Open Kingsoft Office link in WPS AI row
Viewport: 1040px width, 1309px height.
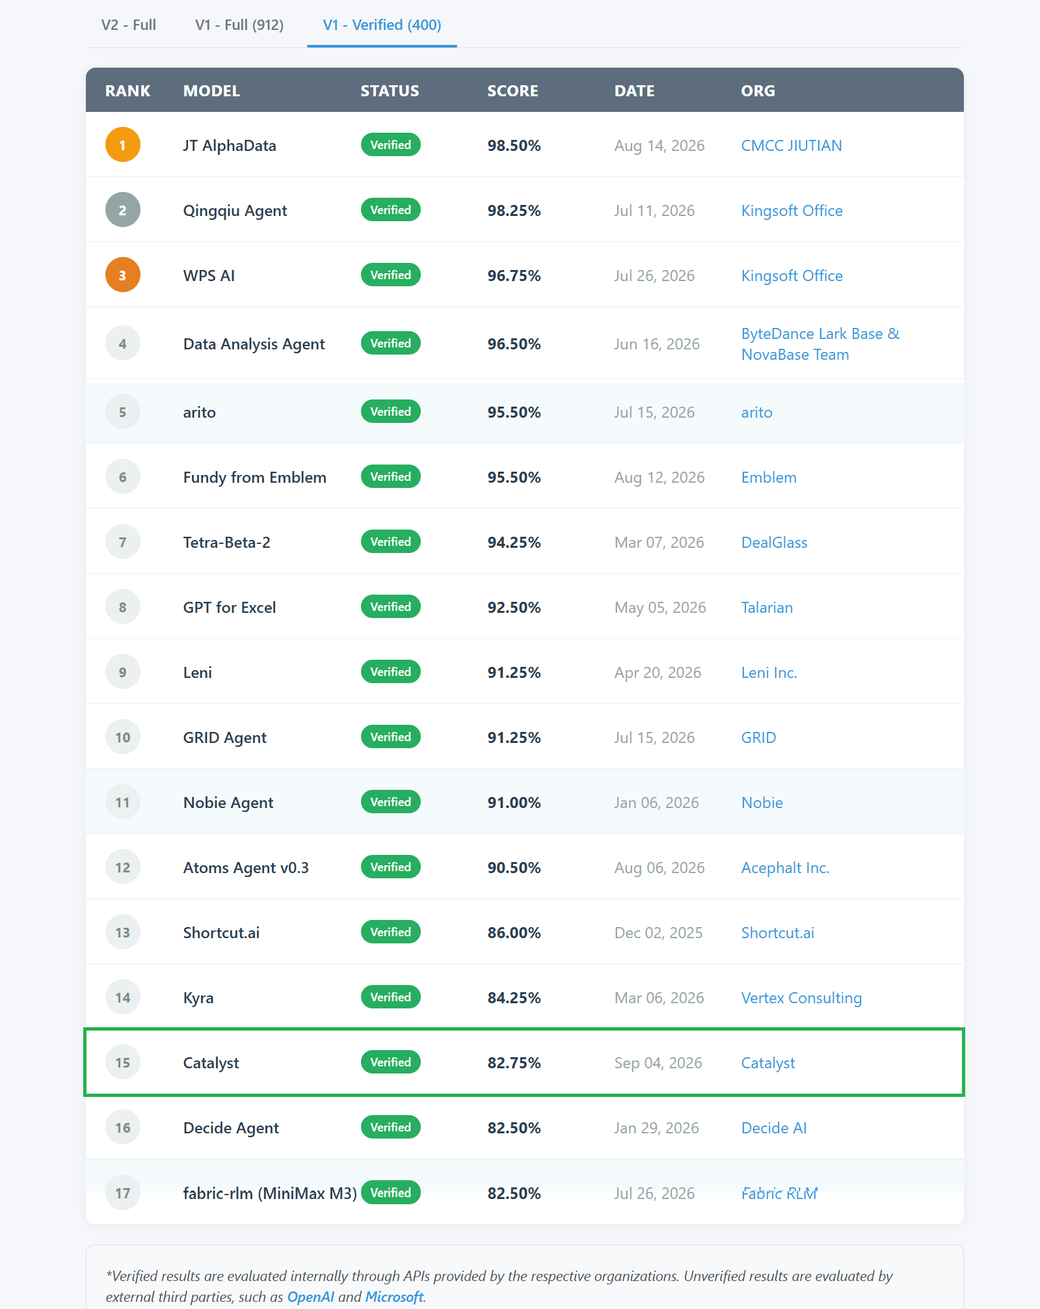(x=792, y=276)
